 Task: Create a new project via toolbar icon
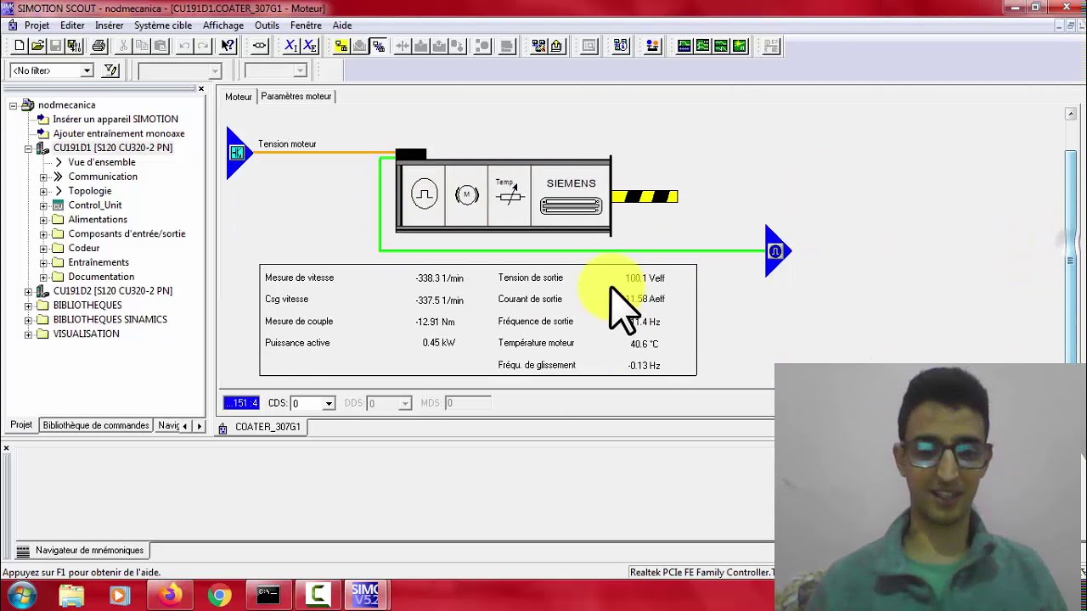tap(20, 46)
